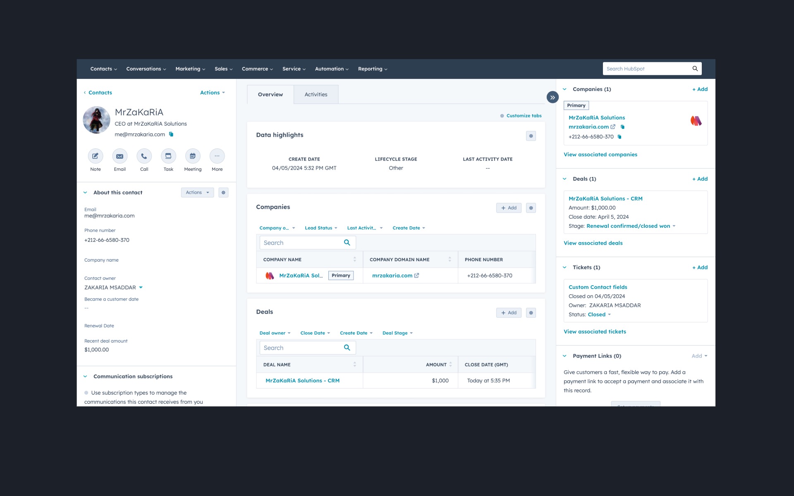Expand the Deals section expander
The image size is (794, 496).
[565, 178]
